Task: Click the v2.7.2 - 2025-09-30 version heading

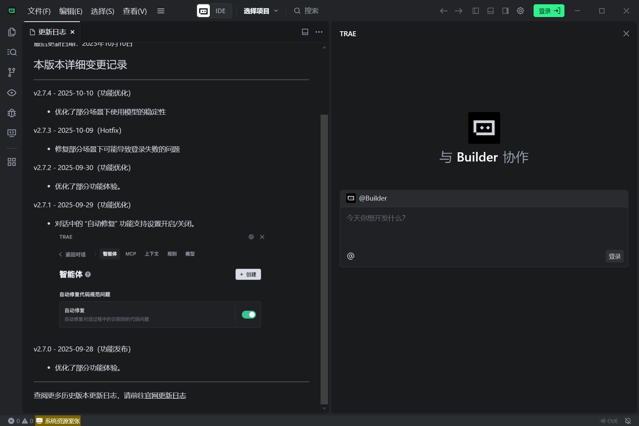Action: click(x=82, y=168)
